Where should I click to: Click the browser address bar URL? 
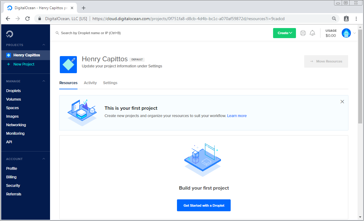point(188,19)
